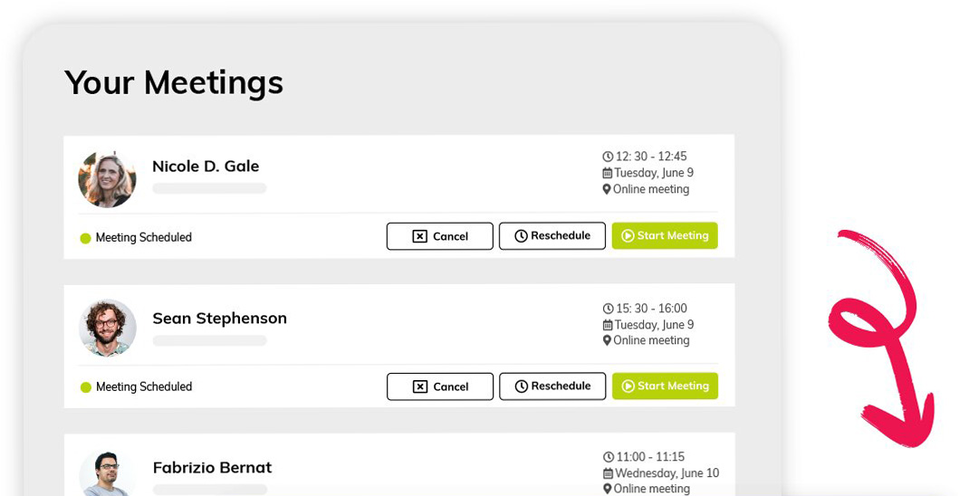
Task: Click Fabrizio Bernat's profile photo
Action: pyautogui.click(x=108, y=474)
